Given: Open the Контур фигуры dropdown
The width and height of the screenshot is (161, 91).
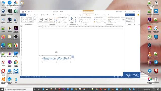Looking at the screenshot, I should (61, 20).
